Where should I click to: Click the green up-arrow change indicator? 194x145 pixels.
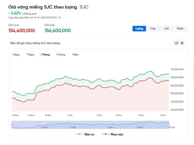[9, 13]
